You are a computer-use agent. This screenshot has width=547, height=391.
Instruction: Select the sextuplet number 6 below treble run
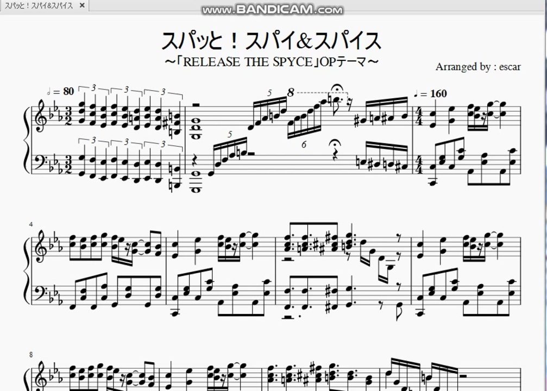(304, 144)
